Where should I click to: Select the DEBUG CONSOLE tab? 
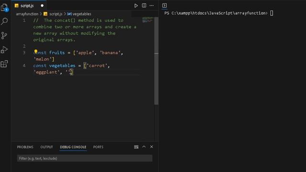(x=73, y=147)
